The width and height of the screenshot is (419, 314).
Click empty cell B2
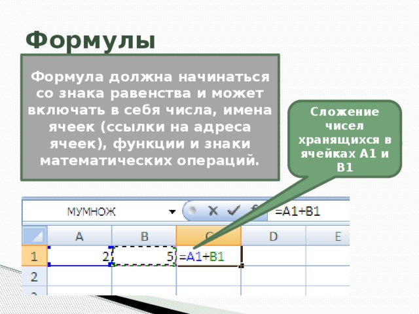tap(144, 276)
